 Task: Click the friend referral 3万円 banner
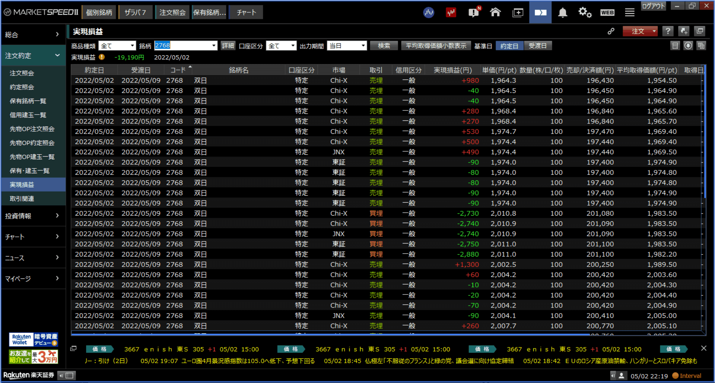(x=33, y=357)
